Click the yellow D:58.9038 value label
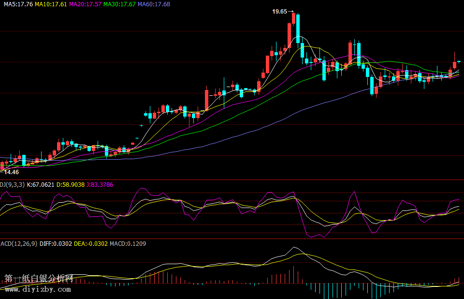464x299 pixels. (71, 184)
